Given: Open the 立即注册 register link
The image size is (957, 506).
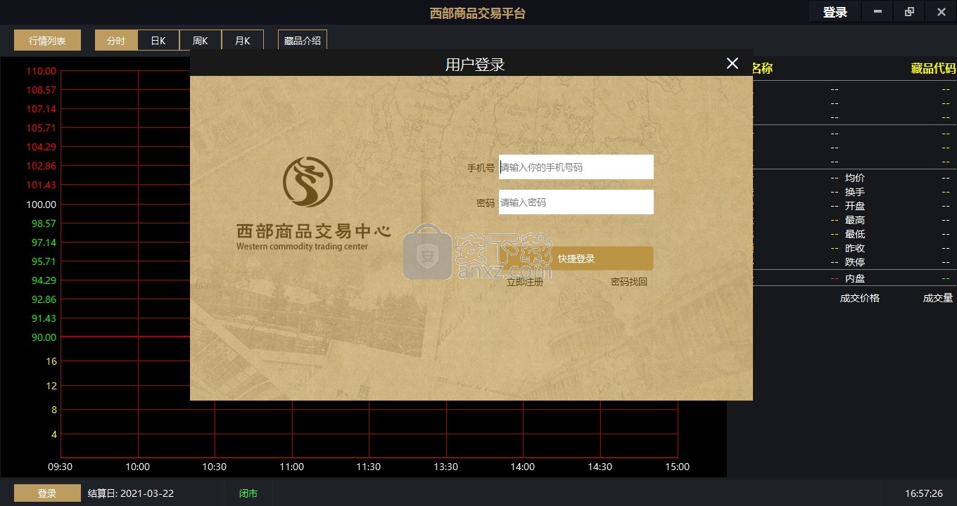Looking at the screenshot, I should click(x=524, y=282).
